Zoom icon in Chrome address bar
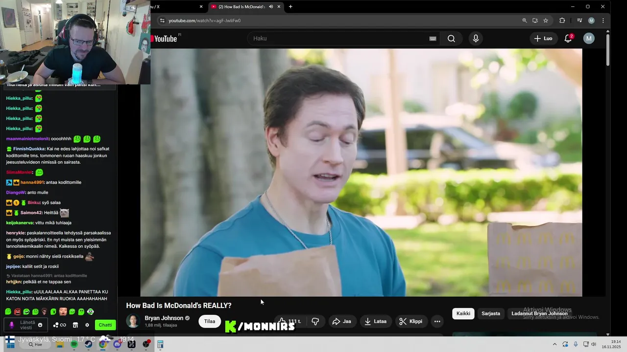627x352 pixels. (x=525, y=21)
